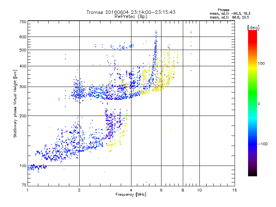Click the 'Frequency [MHz]' axis title
This screenshot has width=276, height=207.
(x=131, y=195)
